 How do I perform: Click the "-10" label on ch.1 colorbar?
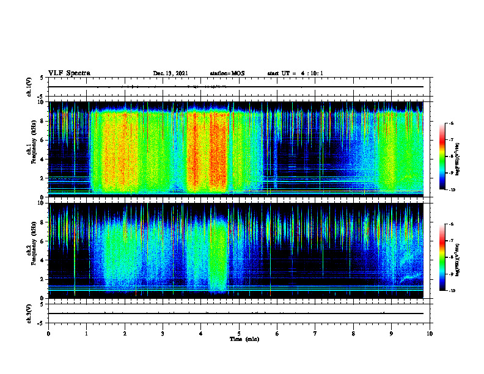click(x=452, y=190)
